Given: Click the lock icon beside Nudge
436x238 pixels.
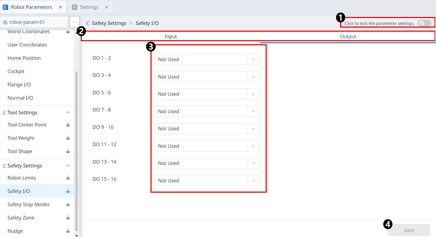Looking at the screenshot, I should coord(68,231).
